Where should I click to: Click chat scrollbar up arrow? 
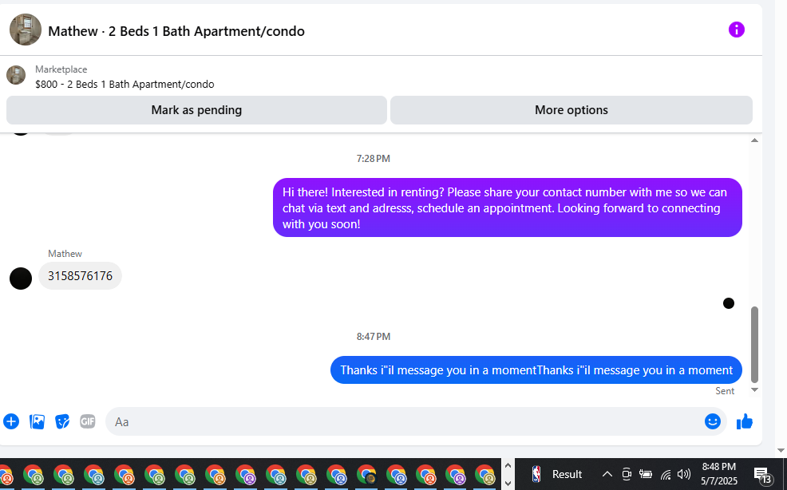(x=754, y=140)
